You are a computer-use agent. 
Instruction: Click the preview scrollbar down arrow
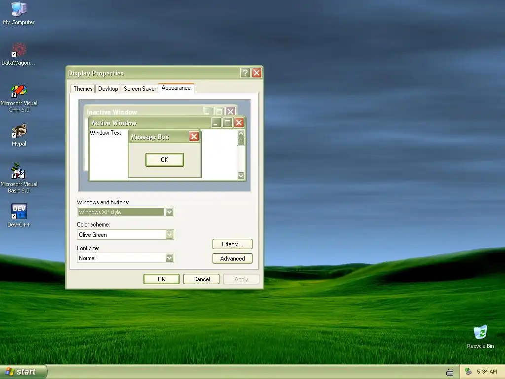tap(241, 176)
